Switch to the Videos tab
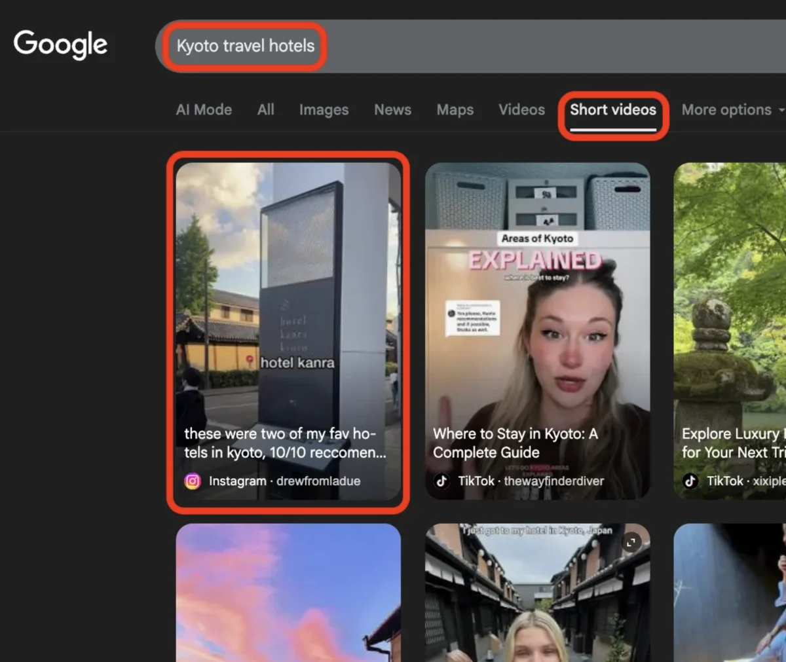 click(x=521, y=110)
